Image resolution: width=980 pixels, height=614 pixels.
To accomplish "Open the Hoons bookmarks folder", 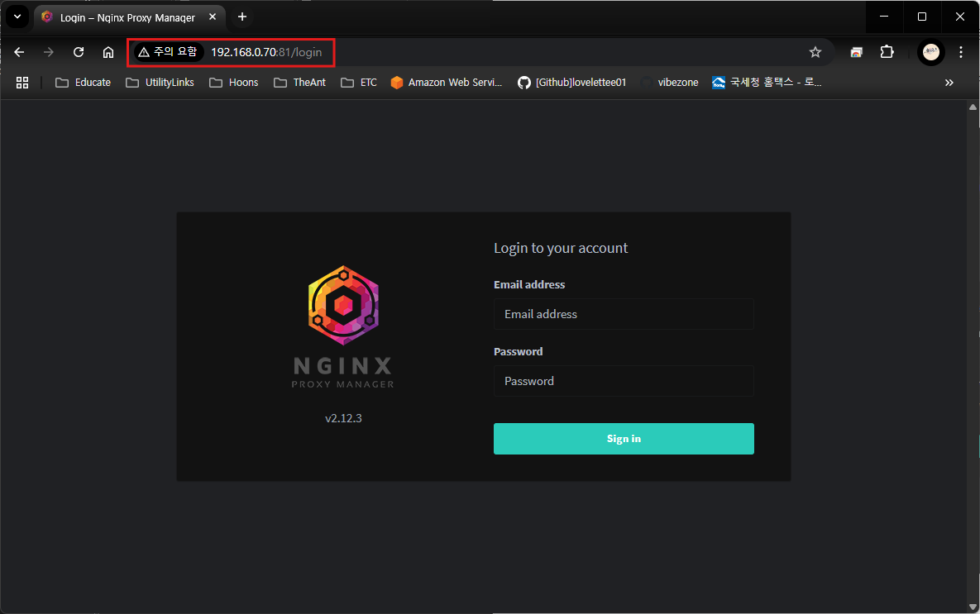I will [x=234, y=83].
